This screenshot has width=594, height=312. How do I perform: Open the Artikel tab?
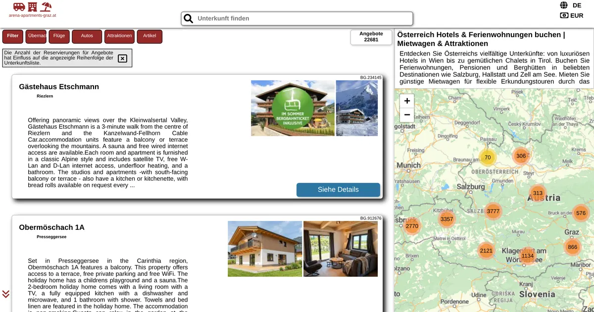(149, 36)
